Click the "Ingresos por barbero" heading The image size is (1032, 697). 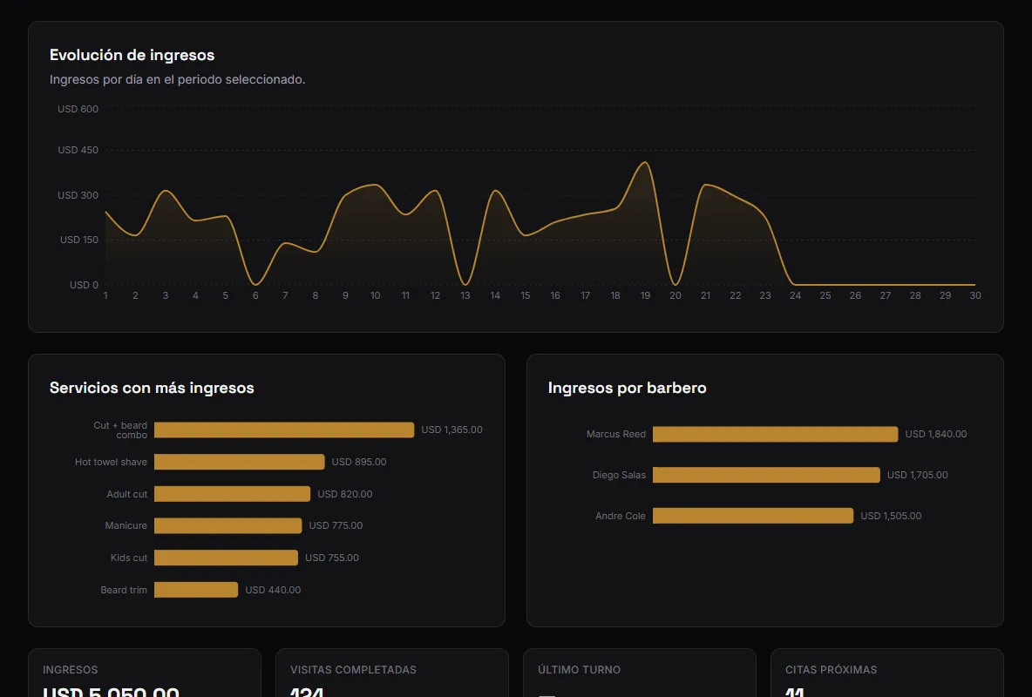tap(628, 388)
